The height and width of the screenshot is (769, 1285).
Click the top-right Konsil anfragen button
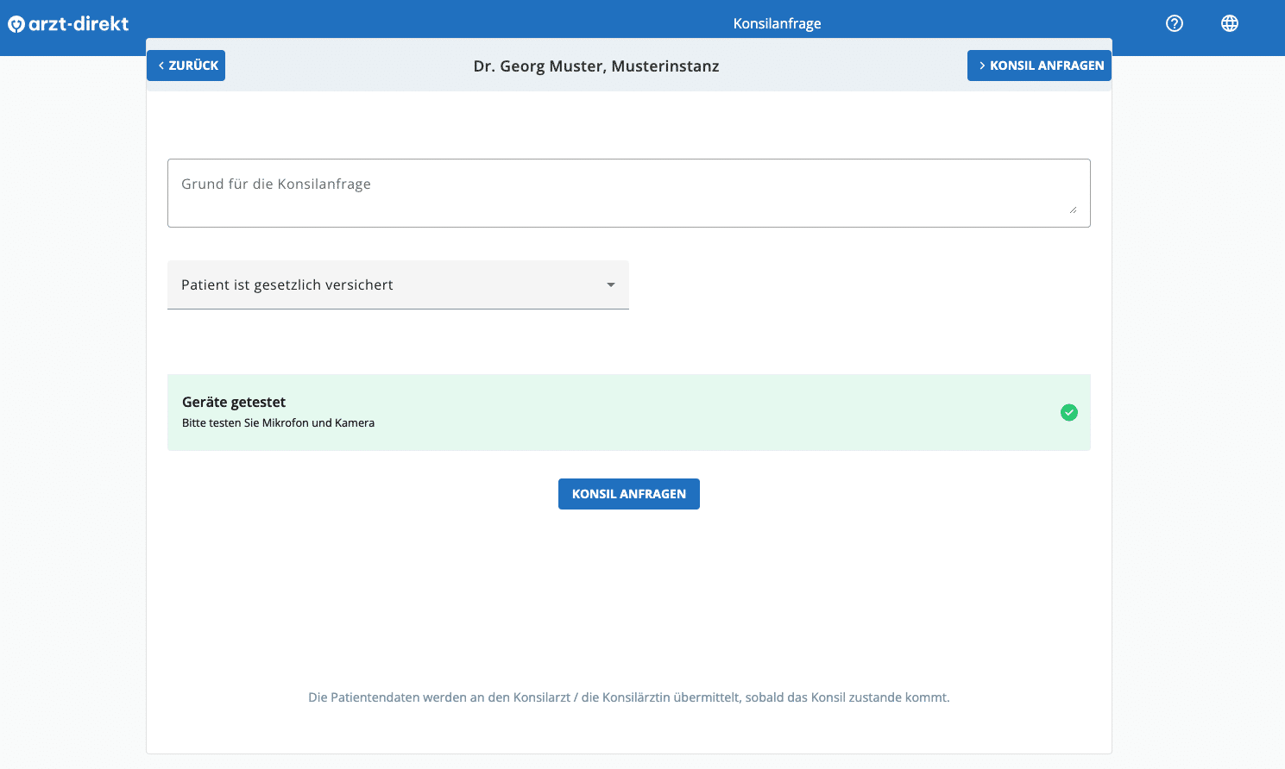point(1039,66)
